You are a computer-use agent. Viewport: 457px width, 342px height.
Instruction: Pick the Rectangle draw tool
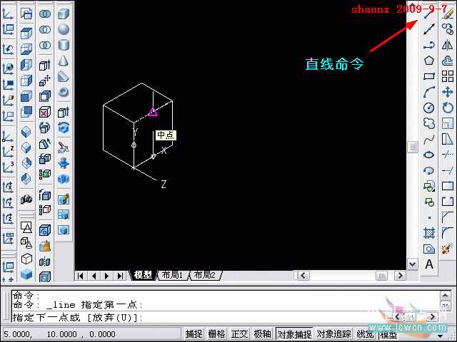[x=429, y=76]
